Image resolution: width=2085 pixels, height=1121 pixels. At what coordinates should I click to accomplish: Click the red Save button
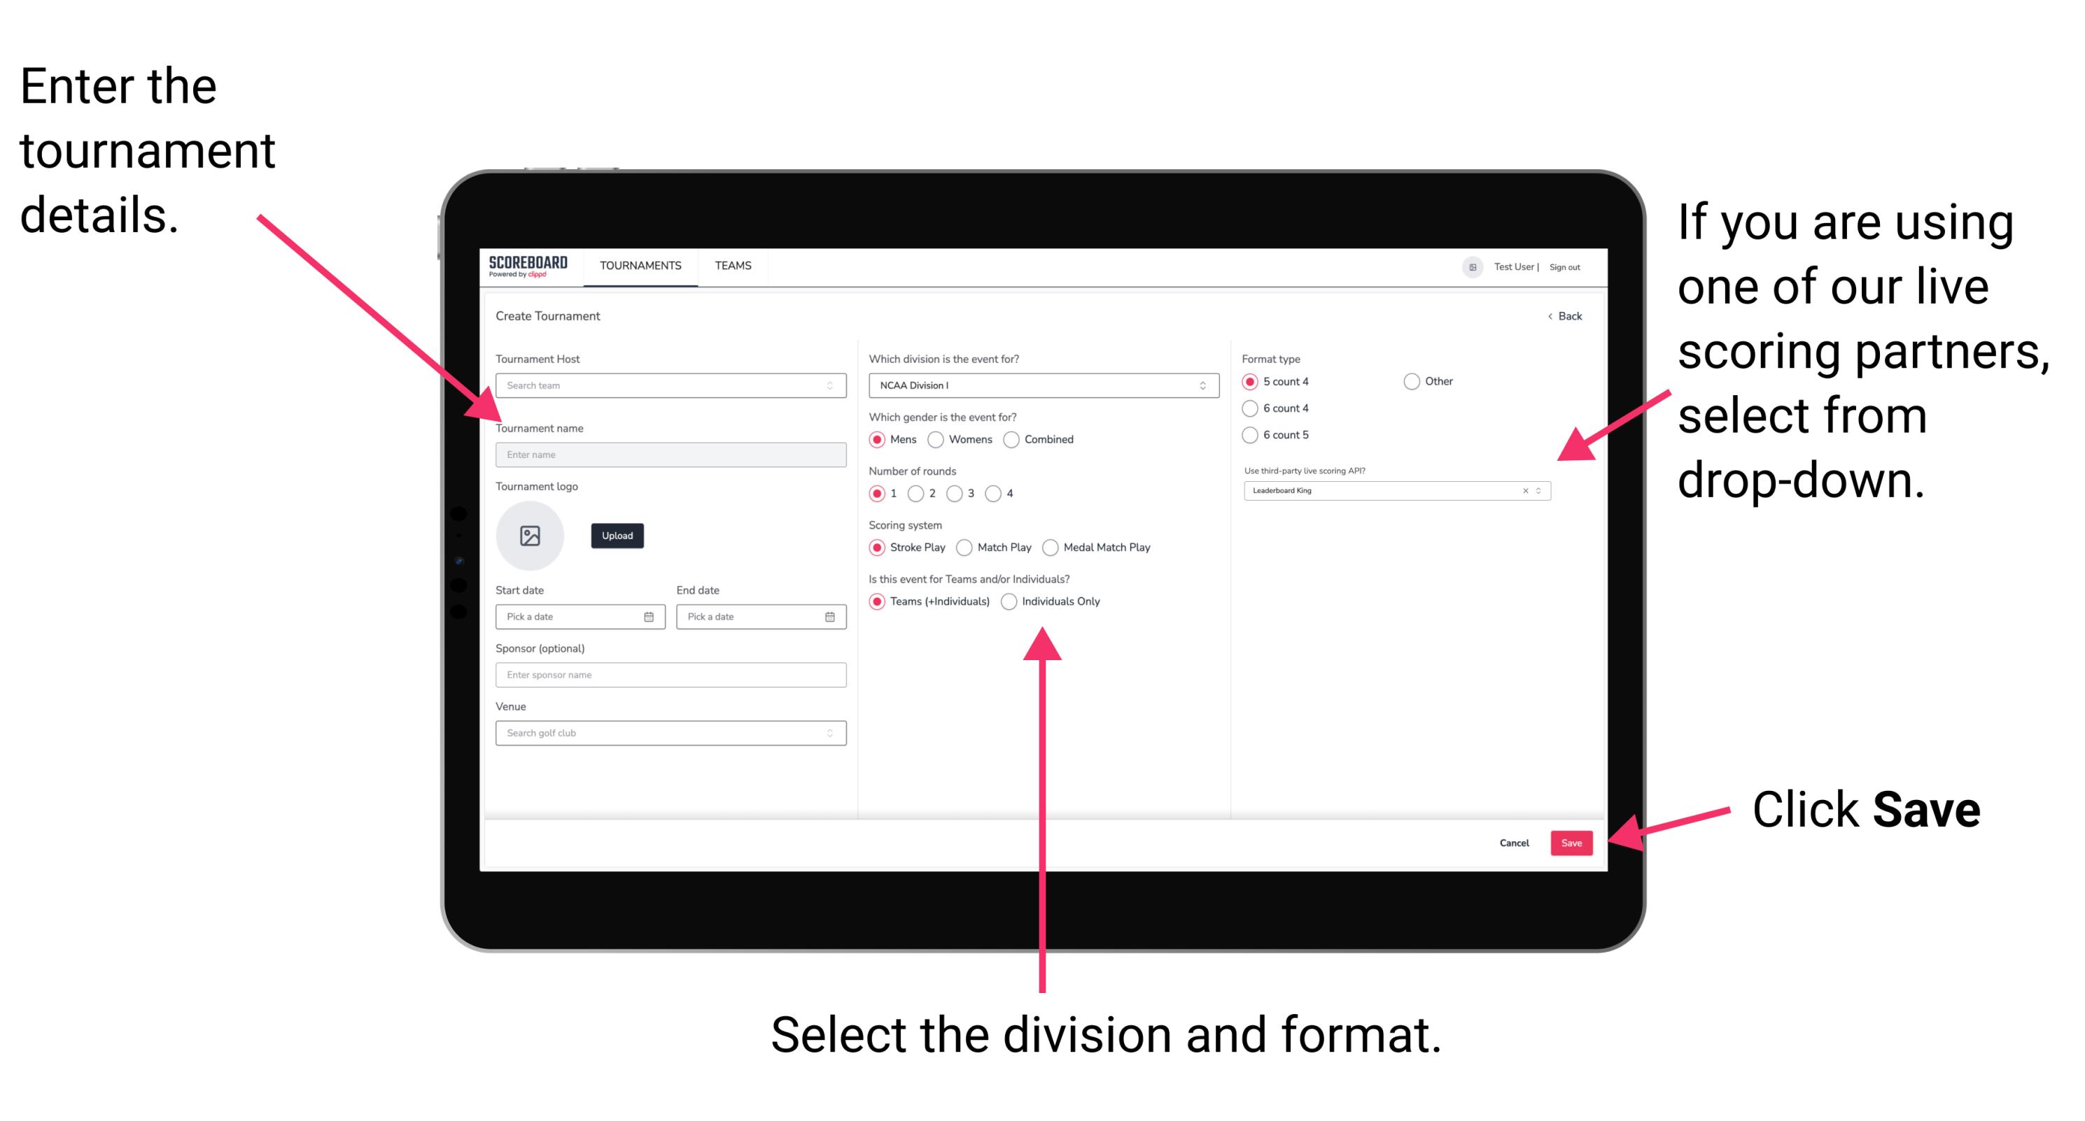(1575, 842)
